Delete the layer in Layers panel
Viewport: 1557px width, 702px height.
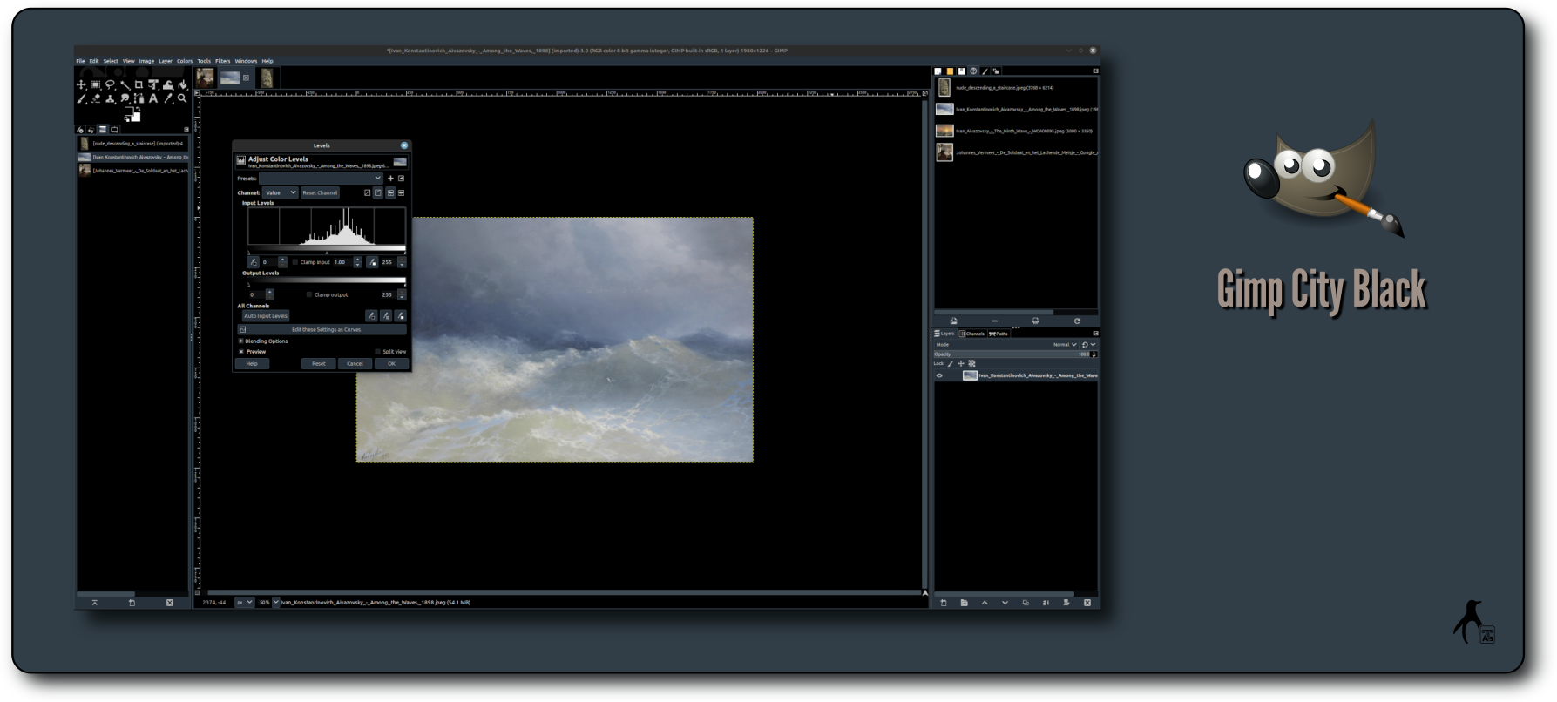point(1087,603)
